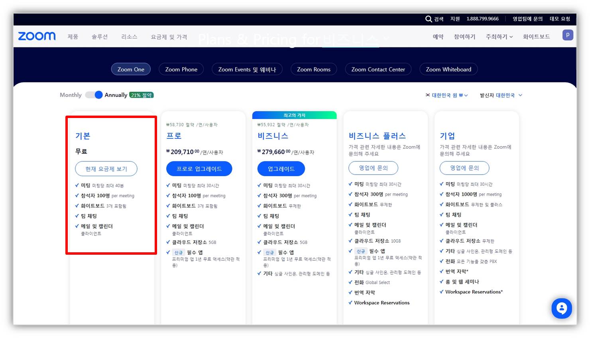Click the 비즈니스 플러스 plan title
Viewport: 590px width, 338px height.
pyautogui.click(x=377, y=136)
